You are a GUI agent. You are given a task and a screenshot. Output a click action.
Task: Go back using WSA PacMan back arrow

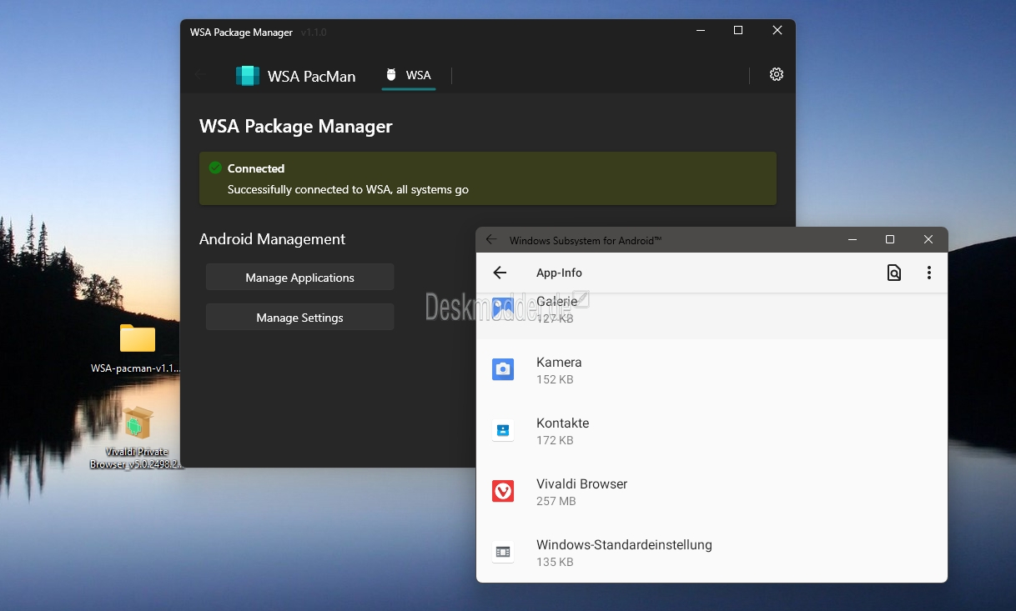[199, 74]
